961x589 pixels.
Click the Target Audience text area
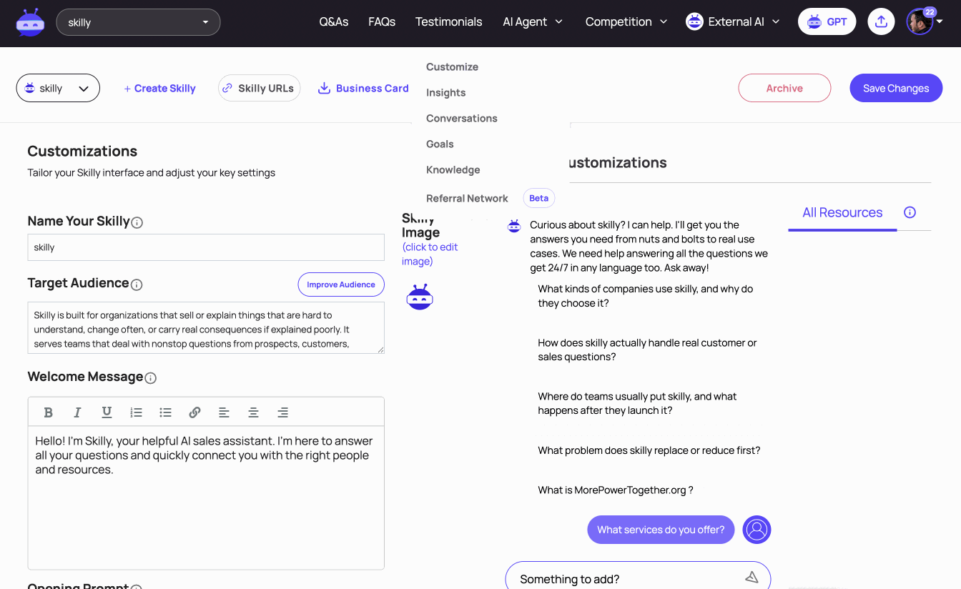pos(206,327)
